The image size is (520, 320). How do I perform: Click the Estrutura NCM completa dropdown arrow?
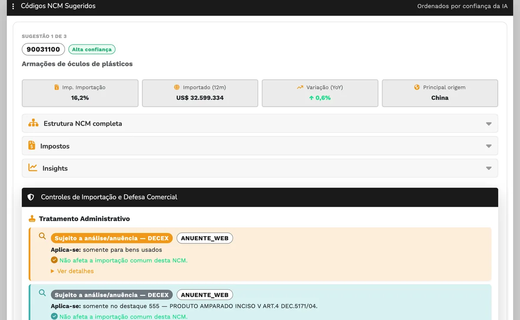(x=489, y=124)
